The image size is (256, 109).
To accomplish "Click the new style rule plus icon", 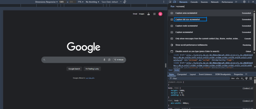I will [242, 79].
